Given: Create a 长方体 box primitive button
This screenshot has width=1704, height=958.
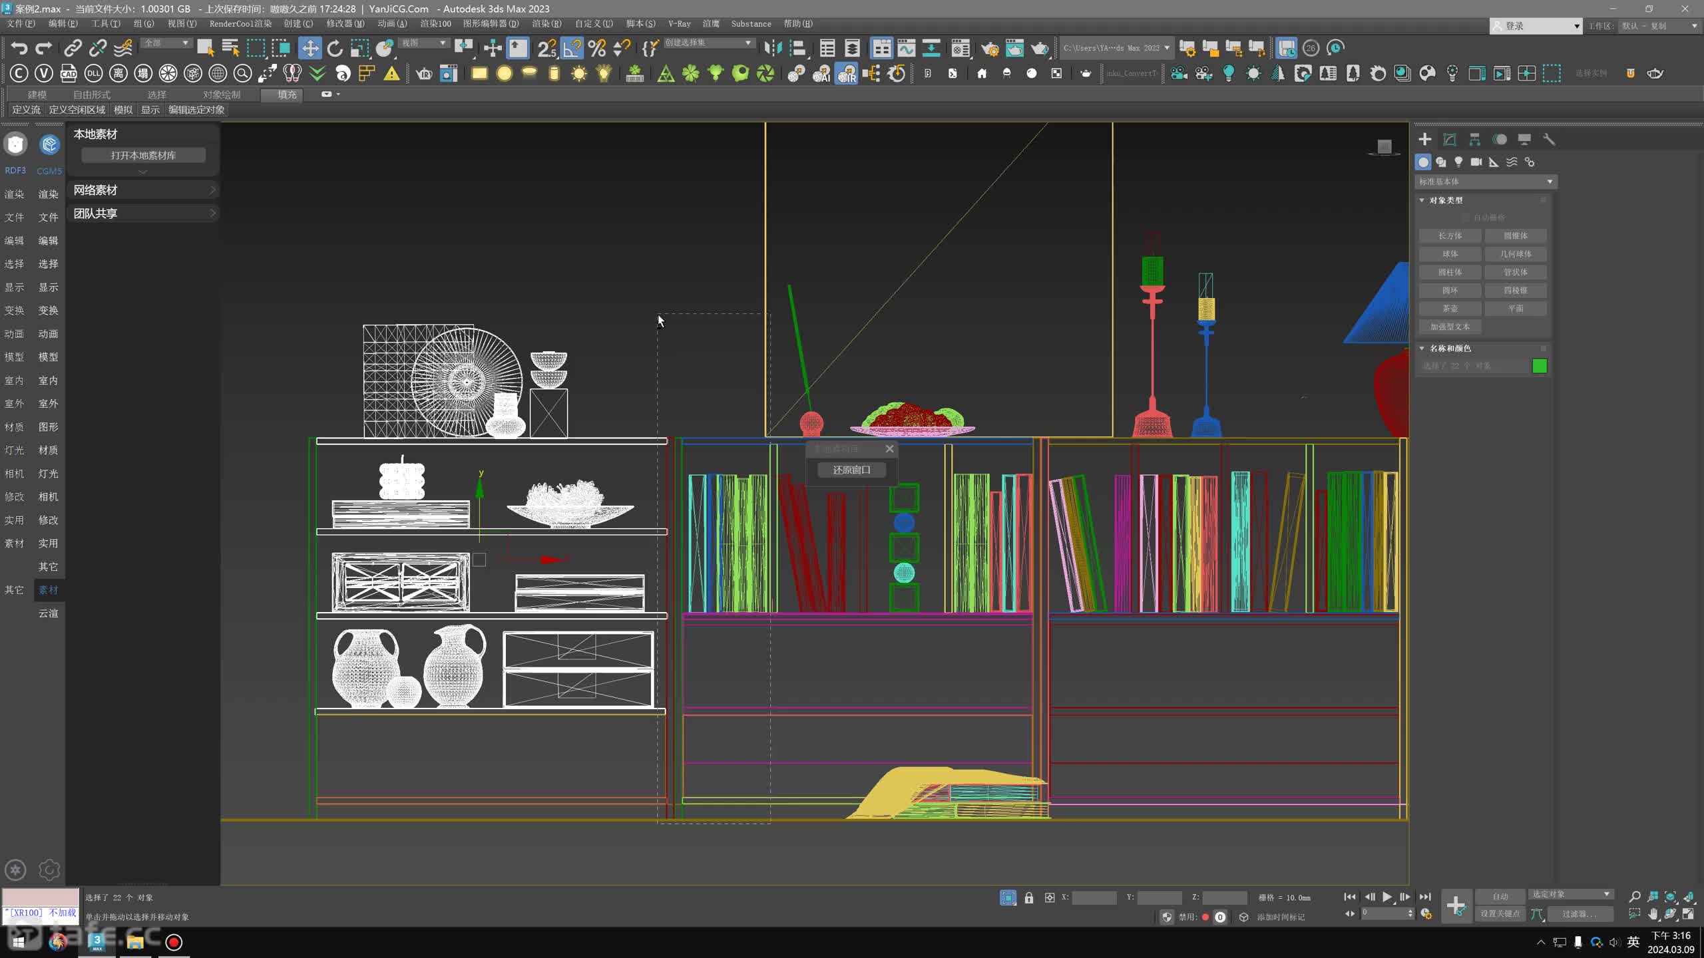Looking at the screenshot, I should pos(1450,236).
